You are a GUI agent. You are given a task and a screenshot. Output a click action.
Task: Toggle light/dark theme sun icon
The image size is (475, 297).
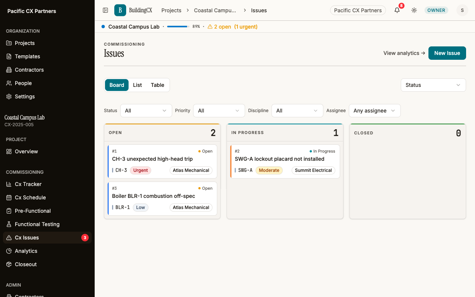tap(414, 10)
